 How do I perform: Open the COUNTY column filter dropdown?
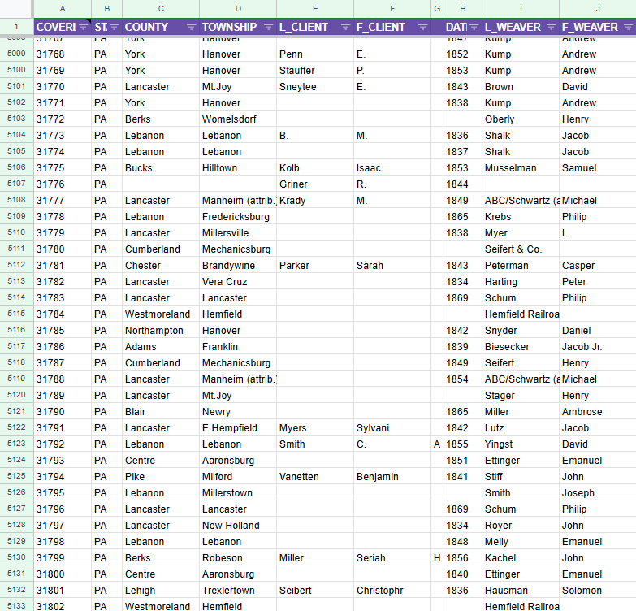coord(192,27)
